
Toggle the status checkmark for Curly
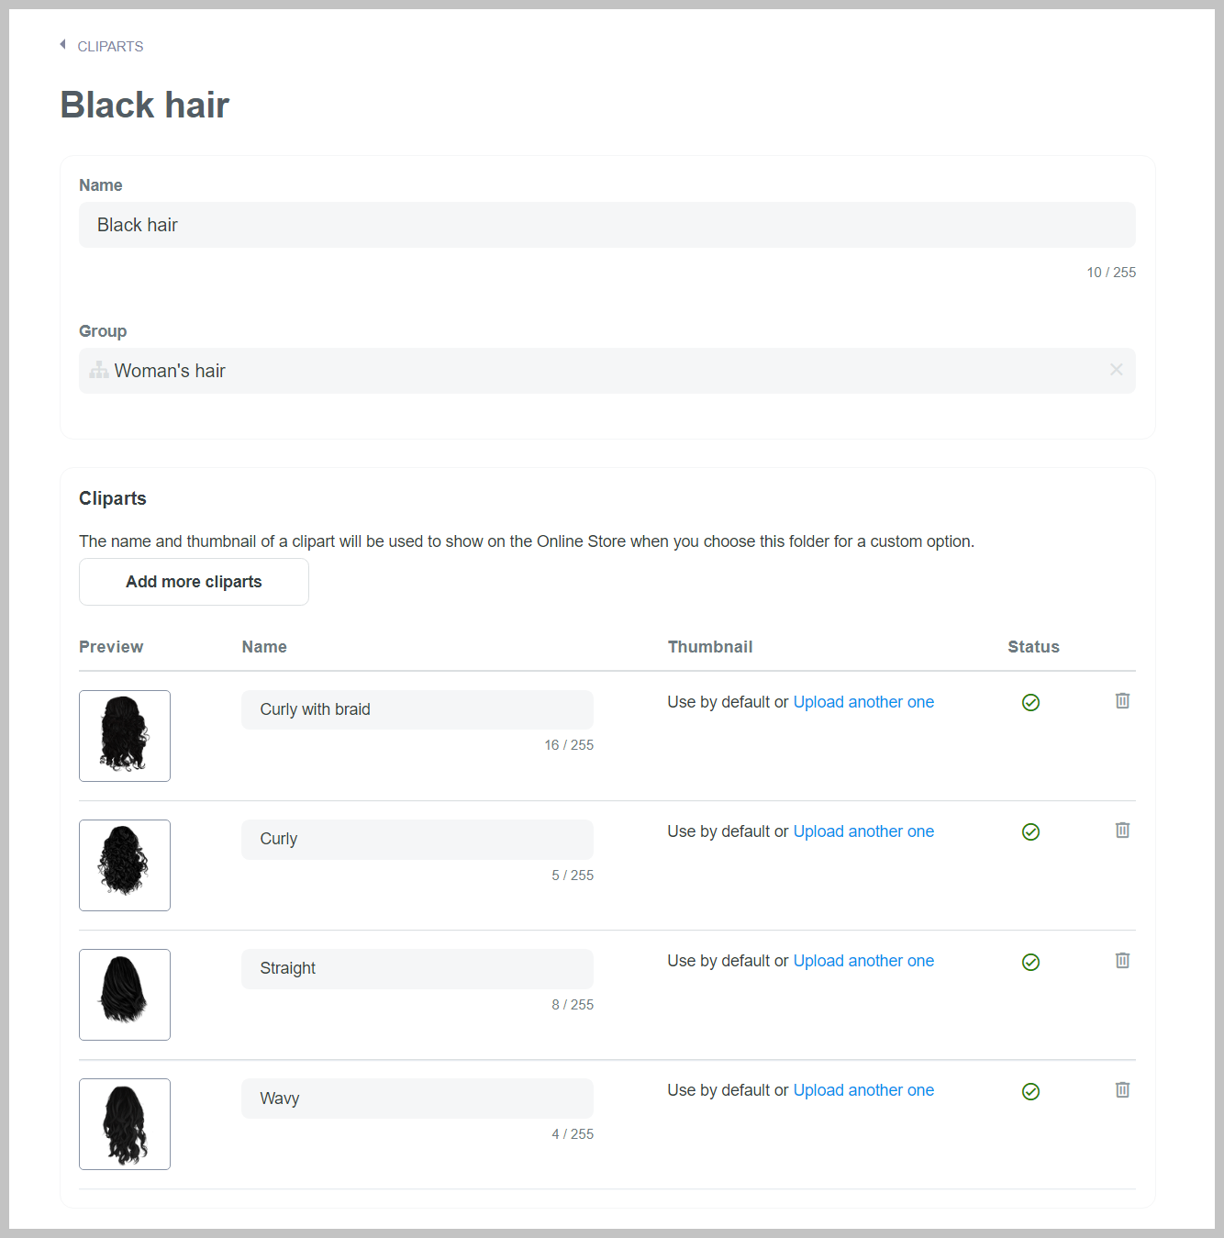[x=1030, y=831]
